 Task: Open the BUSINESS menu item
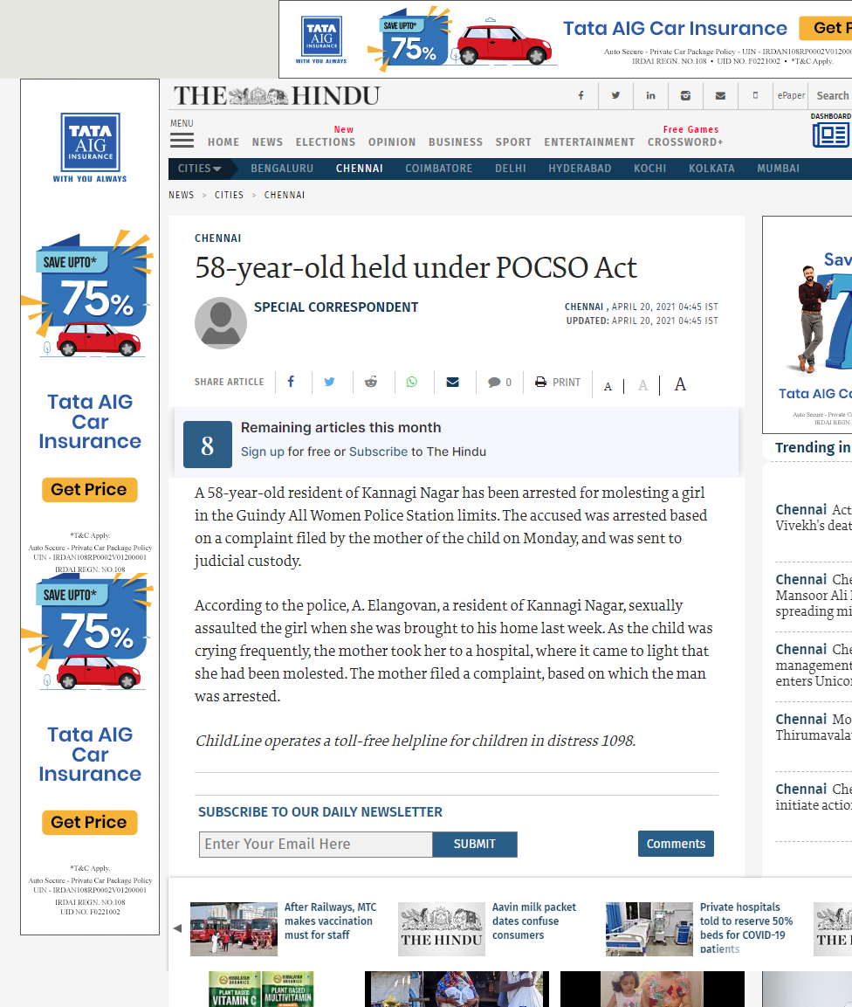455,142
